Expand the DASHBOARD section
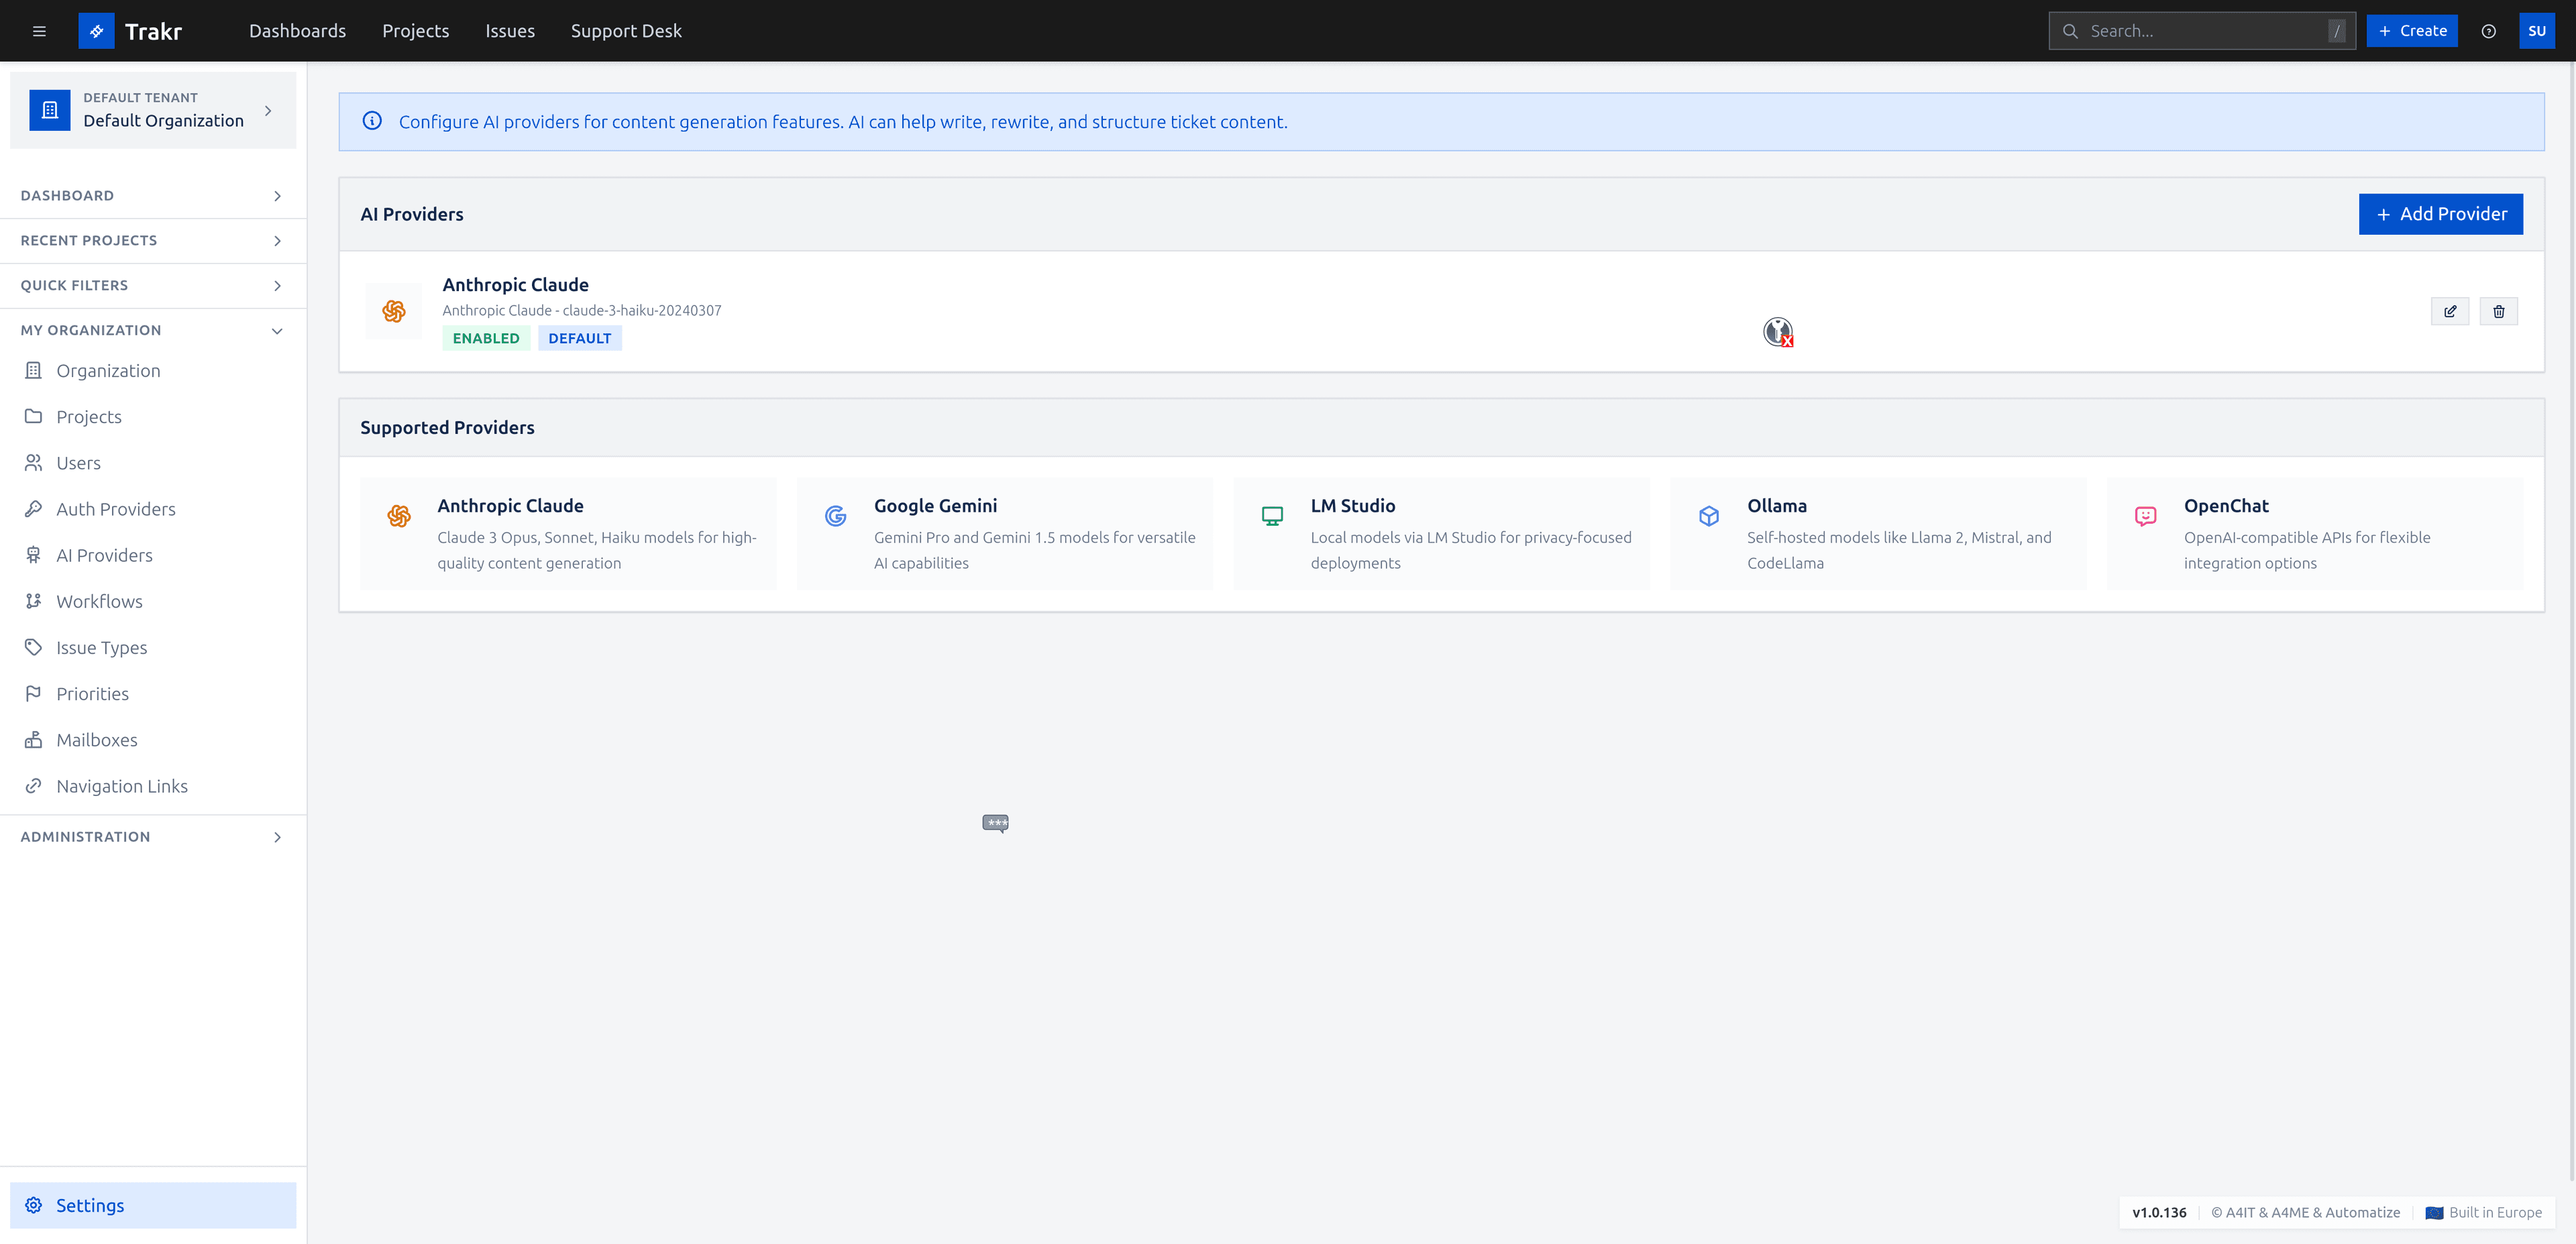The height and width of the screenshot is (1244, 2576). coord(152,195)
